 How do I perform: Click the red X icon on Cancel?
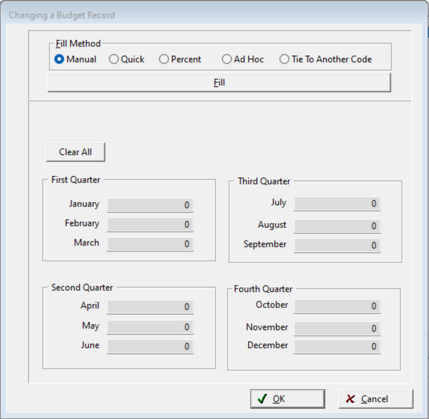[x=350, y=398]
